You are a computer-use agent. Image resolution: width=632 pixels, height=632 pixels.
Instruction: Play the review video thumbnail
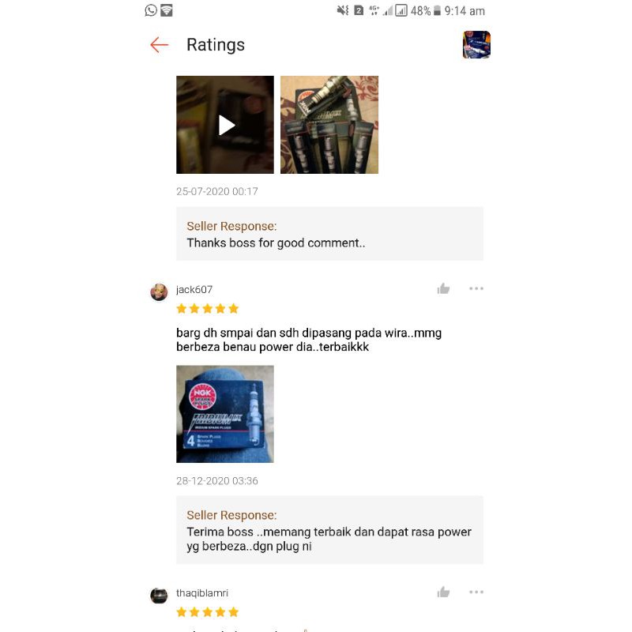tap(225, 125)
